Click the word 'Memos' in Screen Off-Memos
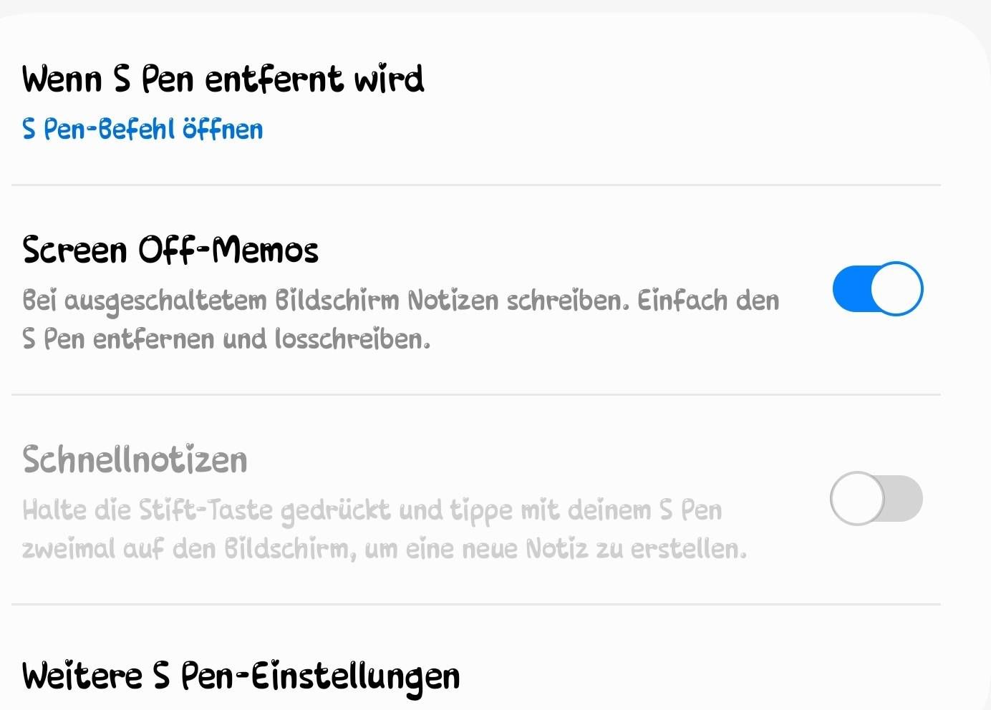Viewport: 991px width, 710px height. 266,250
